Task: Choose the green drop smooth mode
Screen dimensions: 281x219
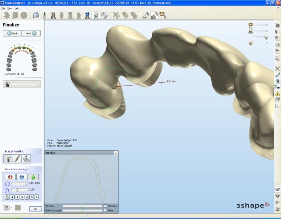Action: click(x=33, y=177)
